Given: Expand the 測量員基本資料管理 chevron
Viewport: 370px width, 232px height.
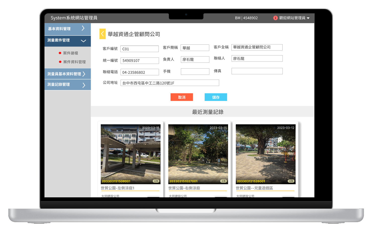Looking at the screenshot, I should click(84, 74).
